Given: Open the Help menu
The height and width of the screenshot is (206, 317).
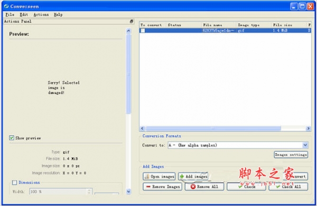Looking at the screenshot, I should pyautogui.click(x=58, y=15).
